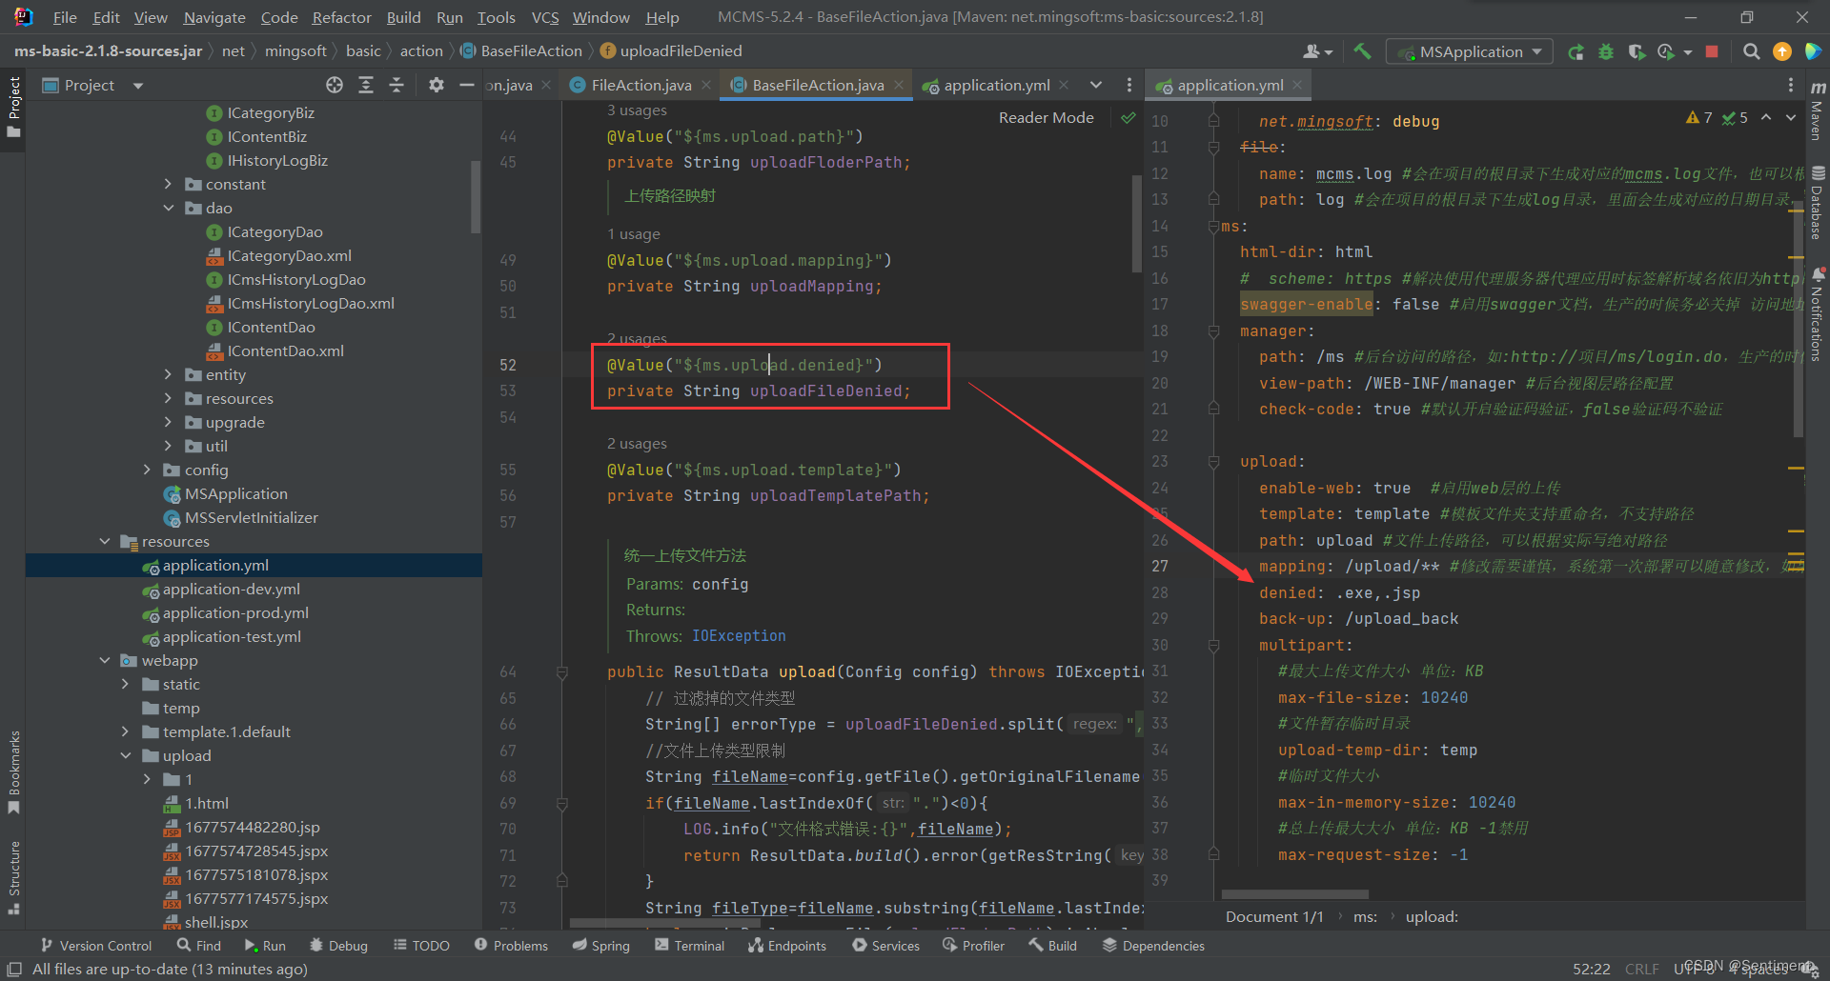The width and height of the screenshot is (1830, 981).
Task: Click line separator CRLF in status bar
Action: [x=1641, y=969]
